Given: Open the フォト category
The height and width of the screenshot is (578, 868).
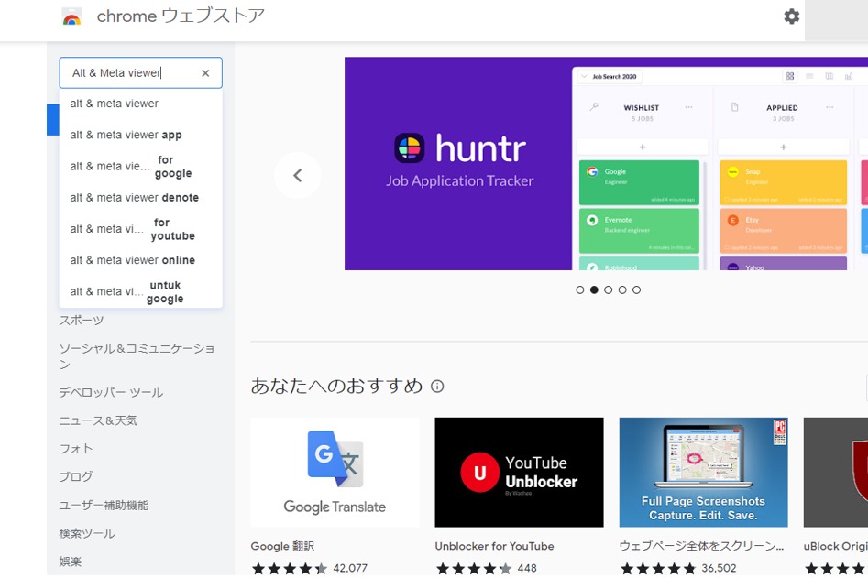Looking at the screenshot, I should click(76, 449).
